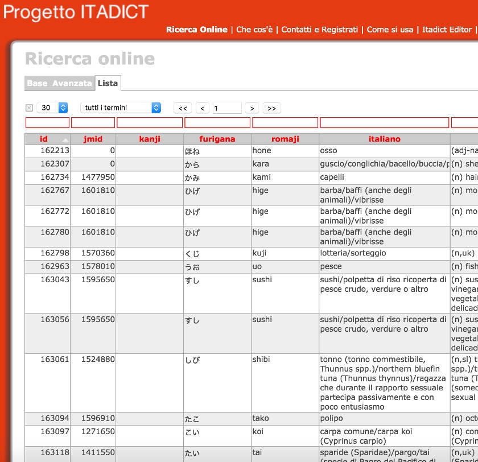Sort table by furigana column header

click(x=217, y=139)
